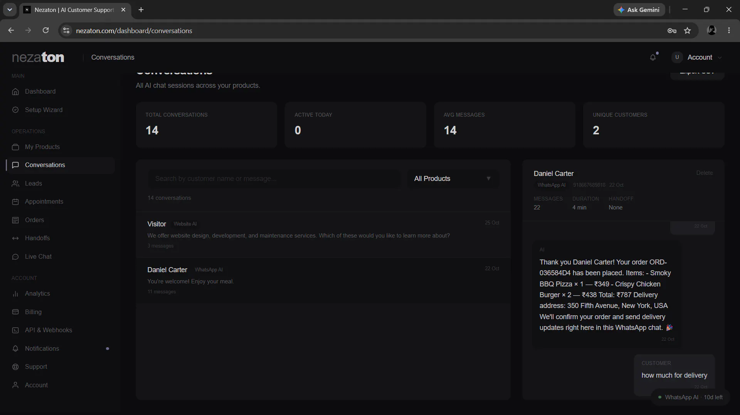Open Leads from the sidebar
The height and width of the screenshot is (415, 740).
tap(61, 184)
